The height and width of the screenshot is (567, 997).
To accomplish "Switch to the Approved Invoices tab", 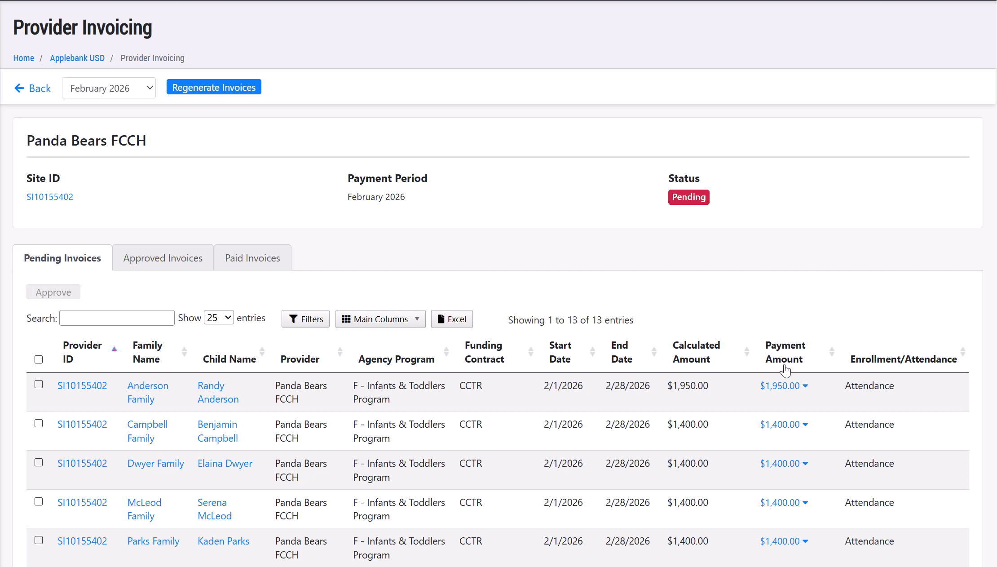I will pos(163,258).
